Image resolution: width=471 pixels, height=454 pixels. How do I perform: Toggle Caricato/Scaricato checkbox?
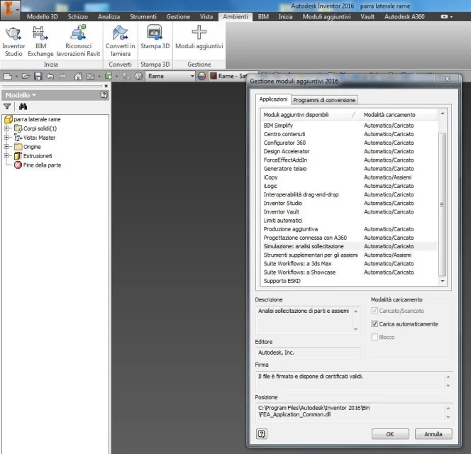click(x=375, y=311)
